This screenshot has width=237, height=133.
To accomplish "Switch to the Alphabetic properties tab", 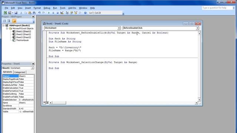I will [x=7, y=72].
